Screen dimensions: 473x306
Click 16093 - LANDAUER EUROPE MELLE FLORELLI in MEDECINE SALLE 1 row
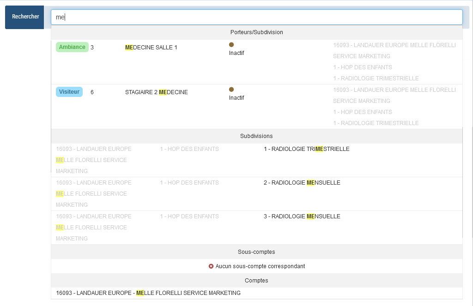[x=394, y=45]
